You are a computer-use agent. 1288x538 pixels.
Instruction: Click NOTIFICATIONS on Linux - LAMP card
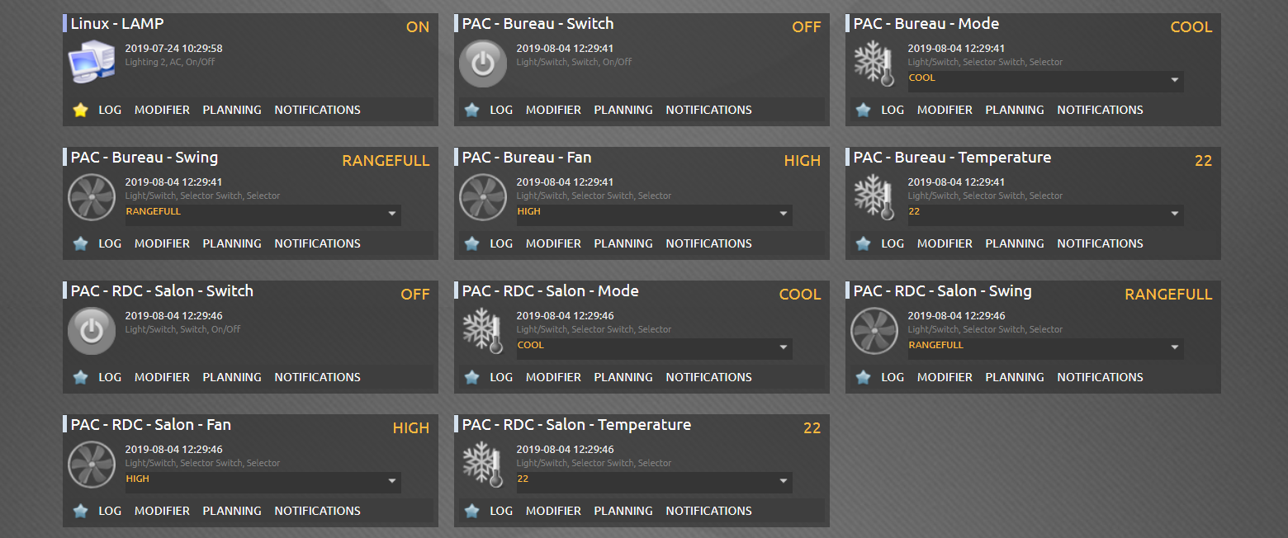(x=317, y=110)
